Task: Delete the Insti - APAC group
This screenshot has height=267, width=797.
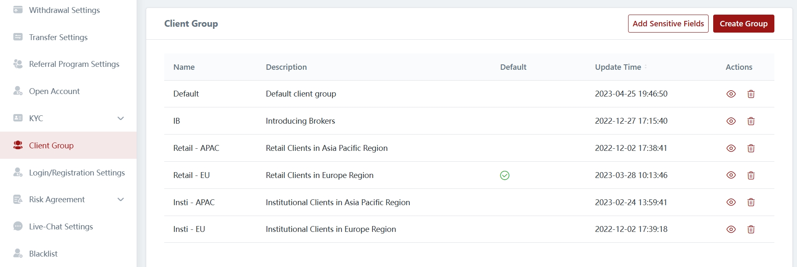Action: coord(751,202)
